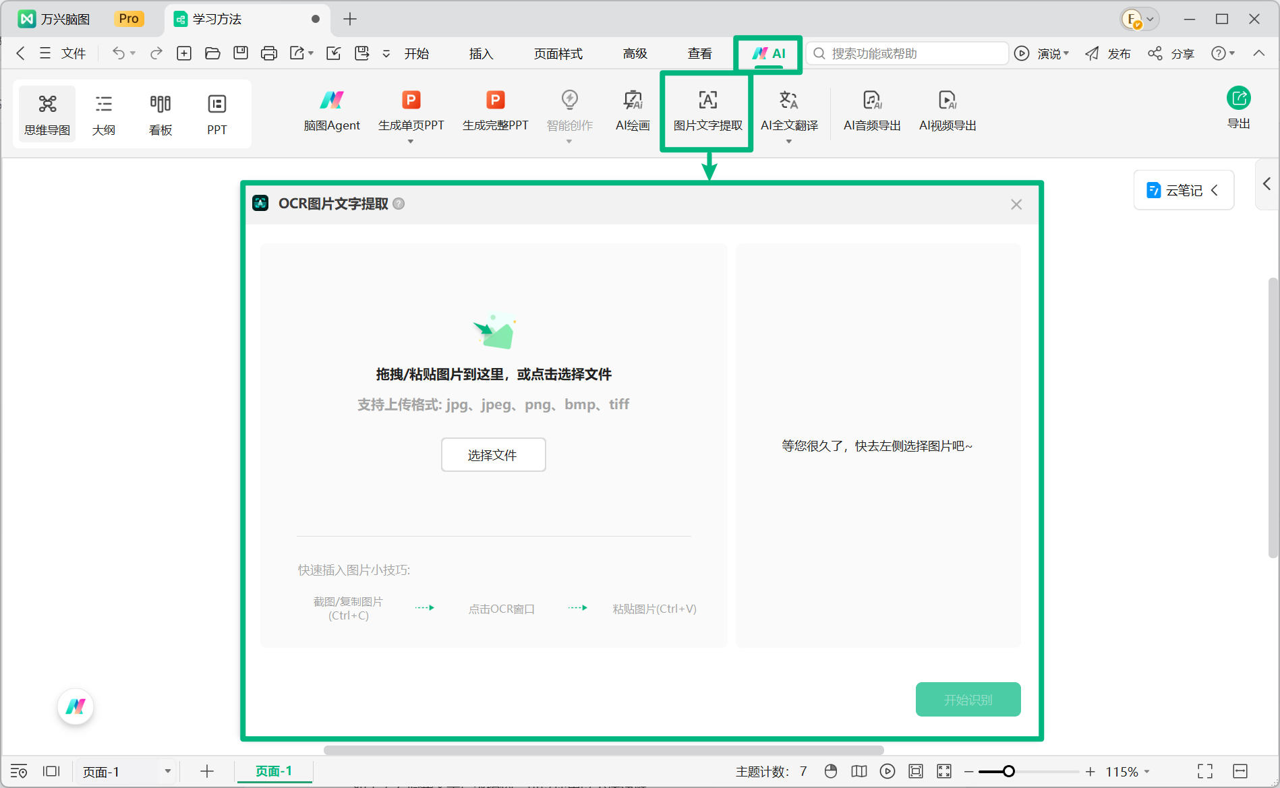Click the 搜索功能或帮助 search field

click(907, 53)
